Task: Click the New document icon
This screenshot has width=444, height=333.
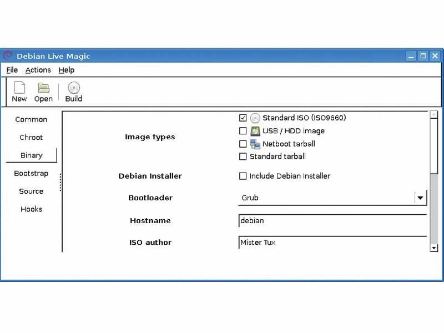Action: coord(19,87)
